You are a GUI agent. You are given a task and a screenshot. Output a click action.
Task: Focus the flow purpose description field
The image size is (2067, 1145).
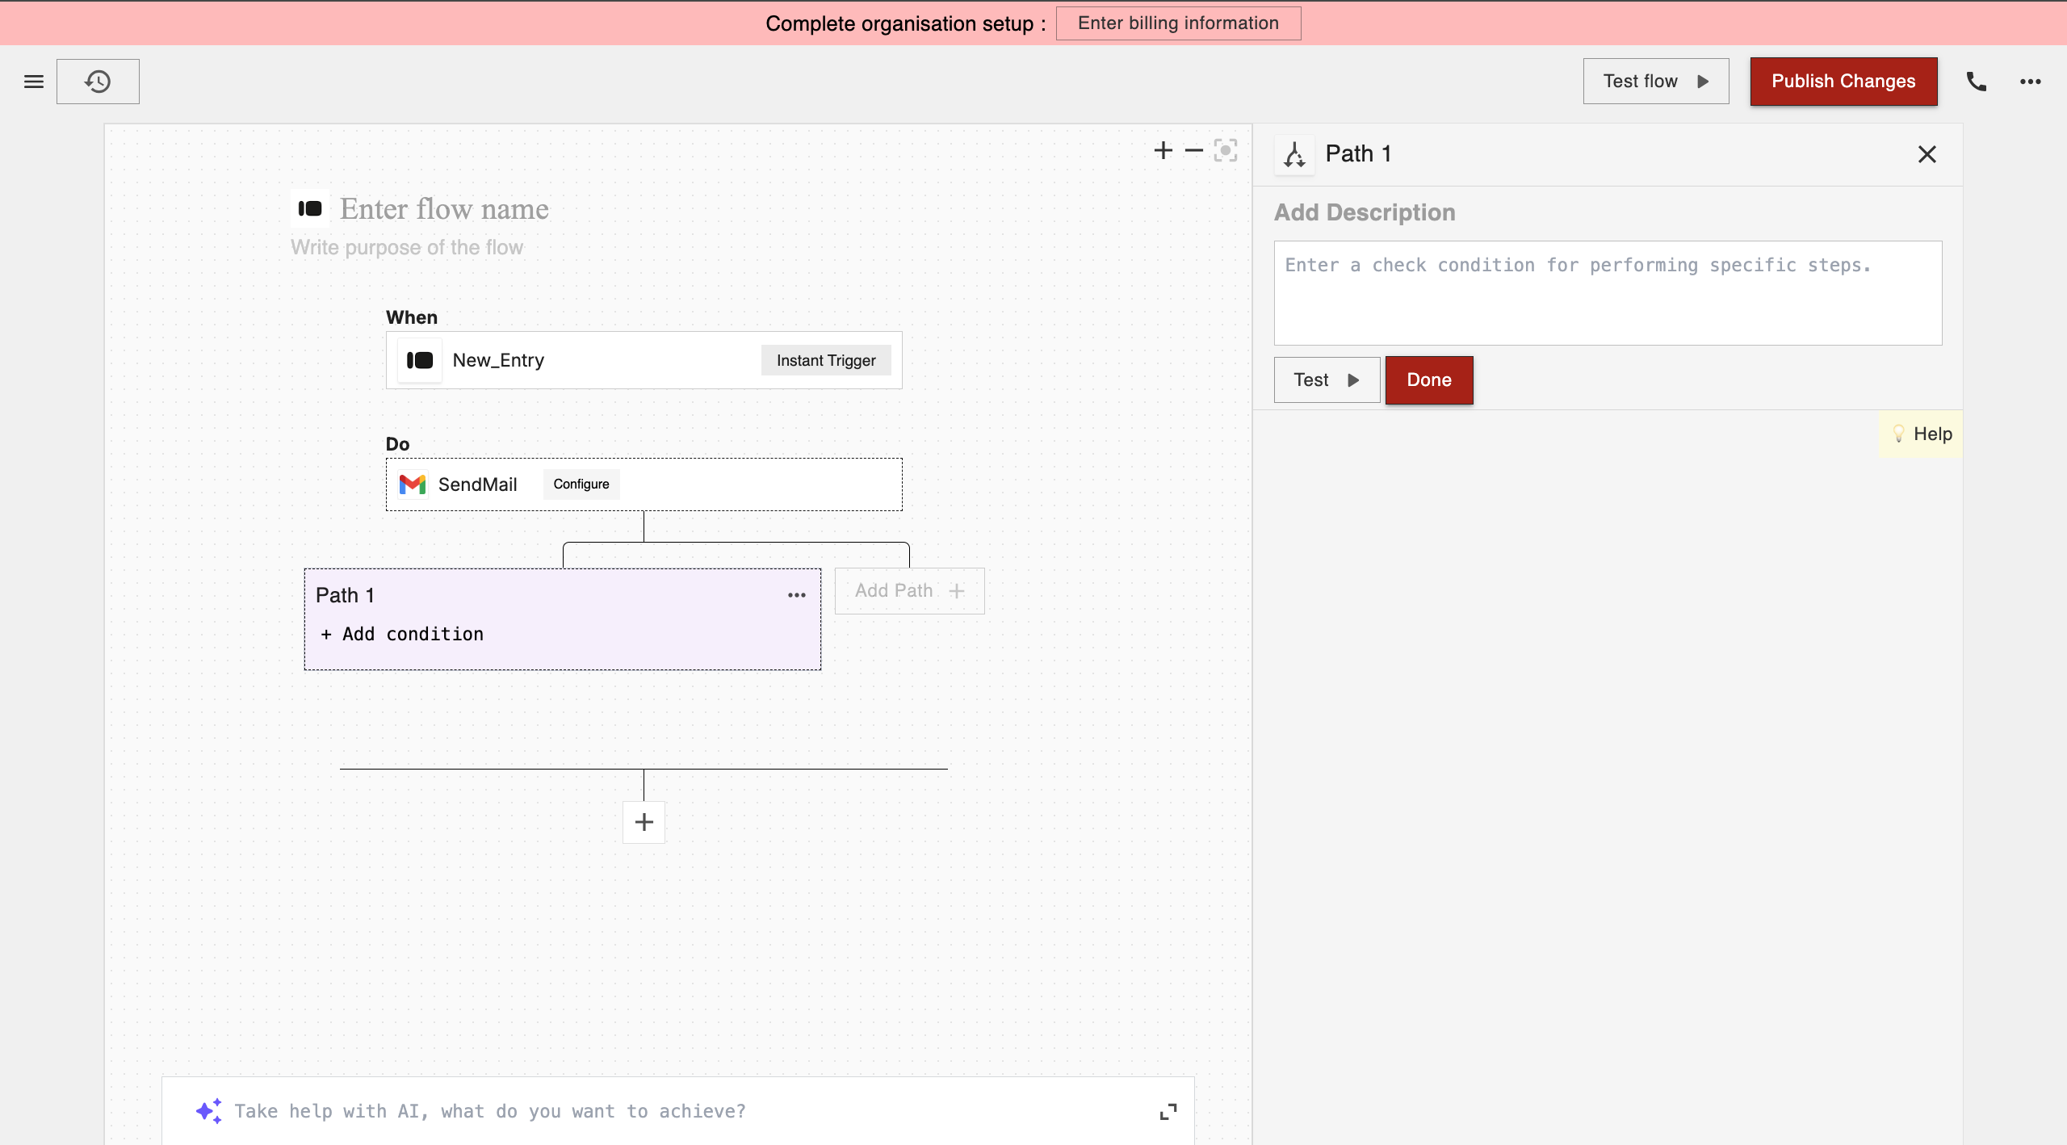tap(407, 247)
